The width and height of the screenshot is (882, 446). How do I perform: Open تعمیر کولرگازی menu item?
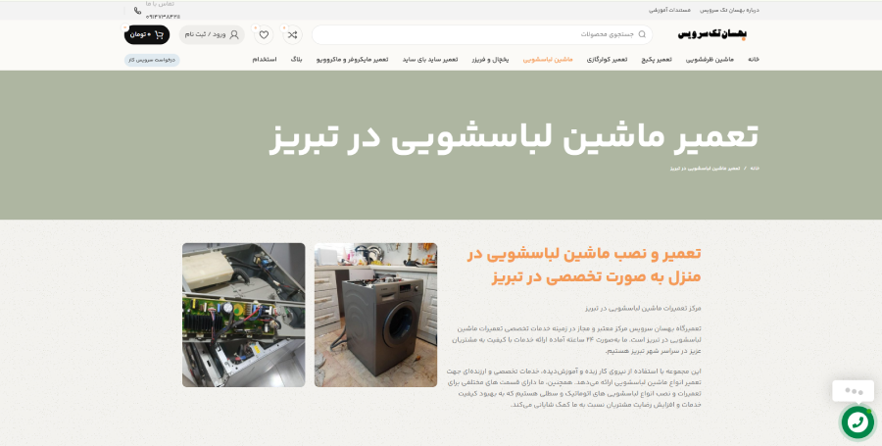(607, 60)
